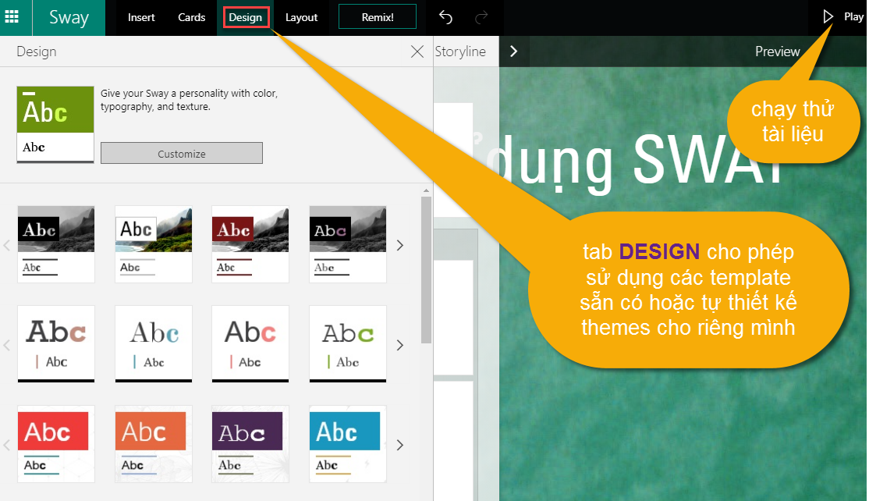The width and height of the screenshot is (869, 501).
Task: Click the Sway logo text
Action: click(69, 17)
